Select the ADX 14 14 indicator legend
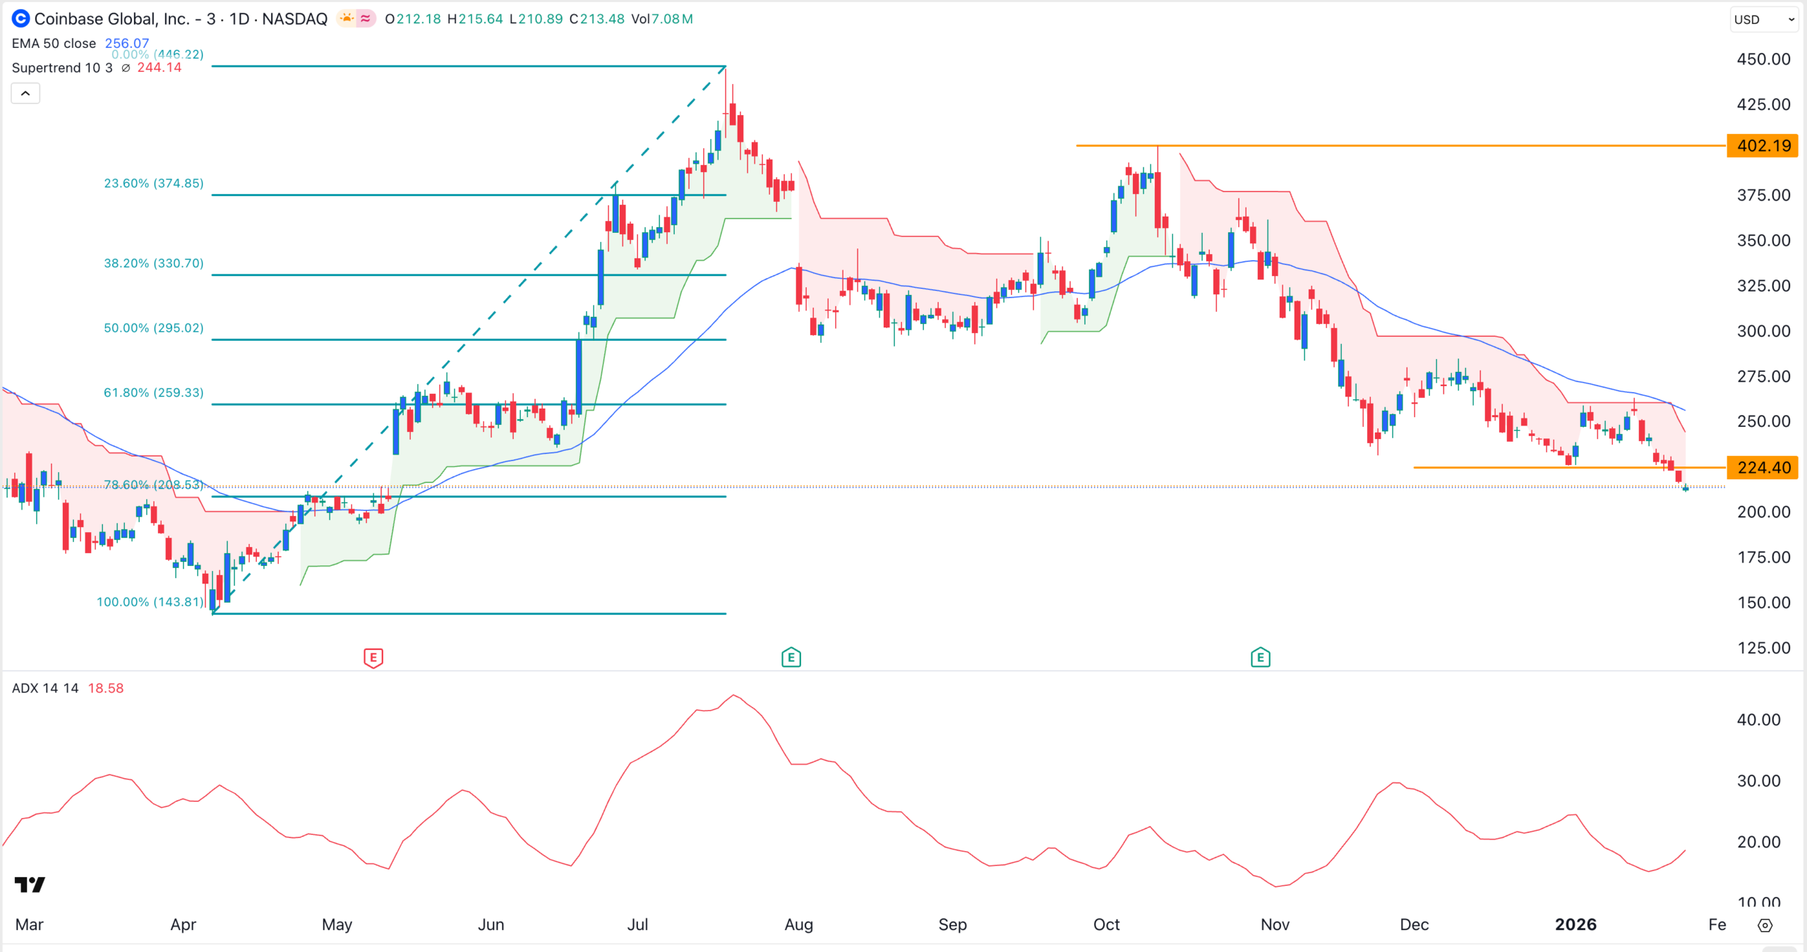Viewport: 1807px width, 952px height. pyautogui.click(x=45, y=688)
